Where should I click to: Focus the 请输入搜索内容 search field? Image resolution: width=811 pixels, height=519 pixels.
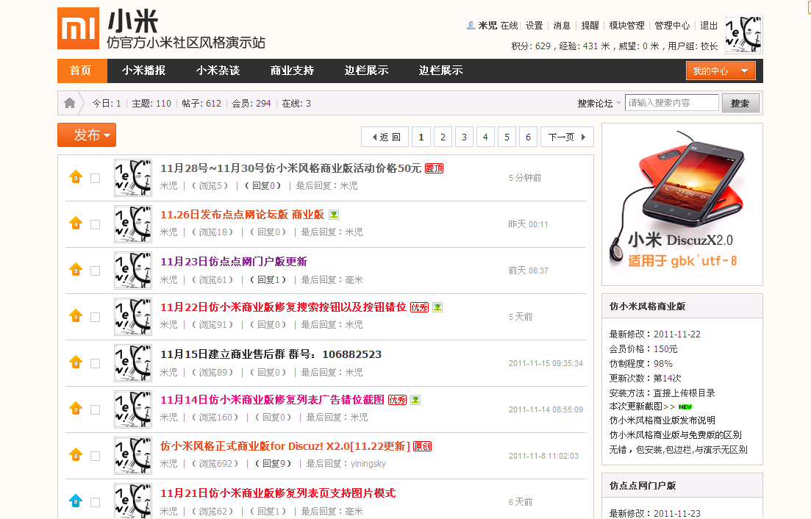[671, 103]
